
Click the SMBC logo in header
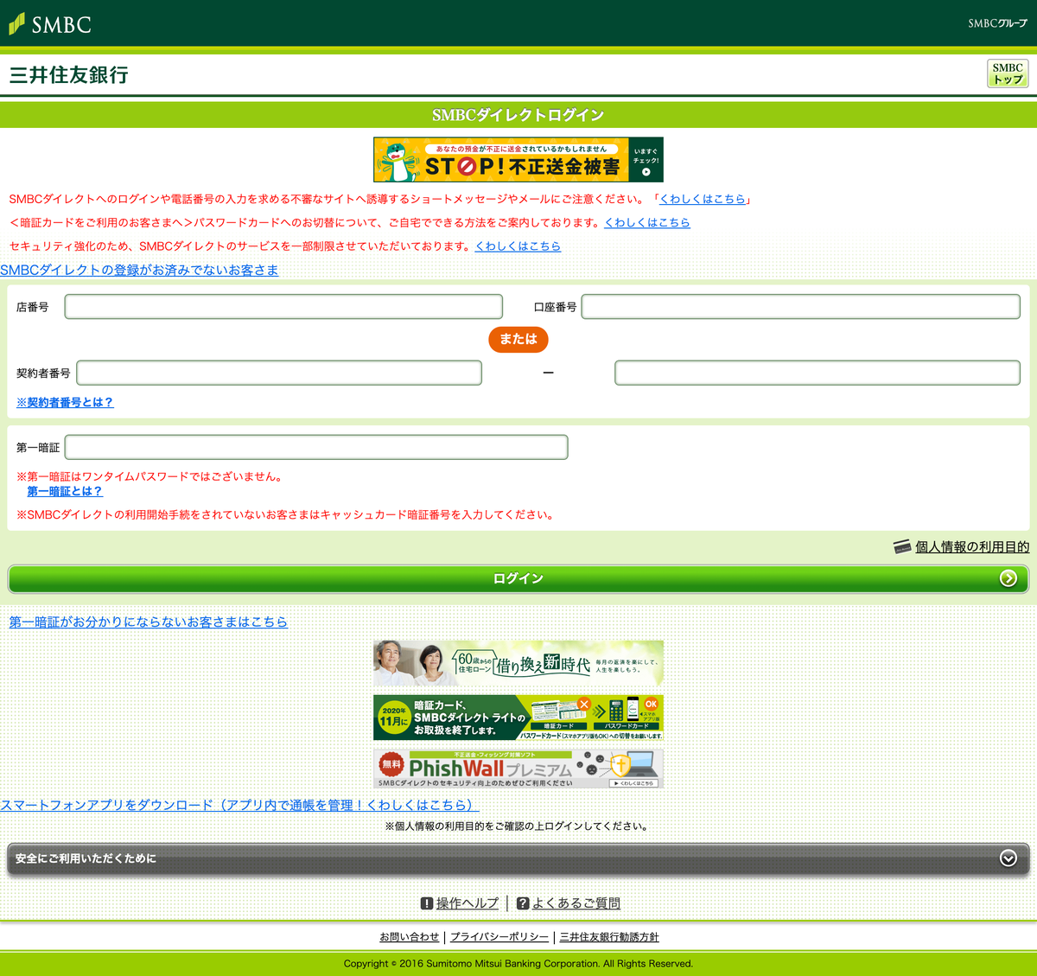(x=49, y=24)
